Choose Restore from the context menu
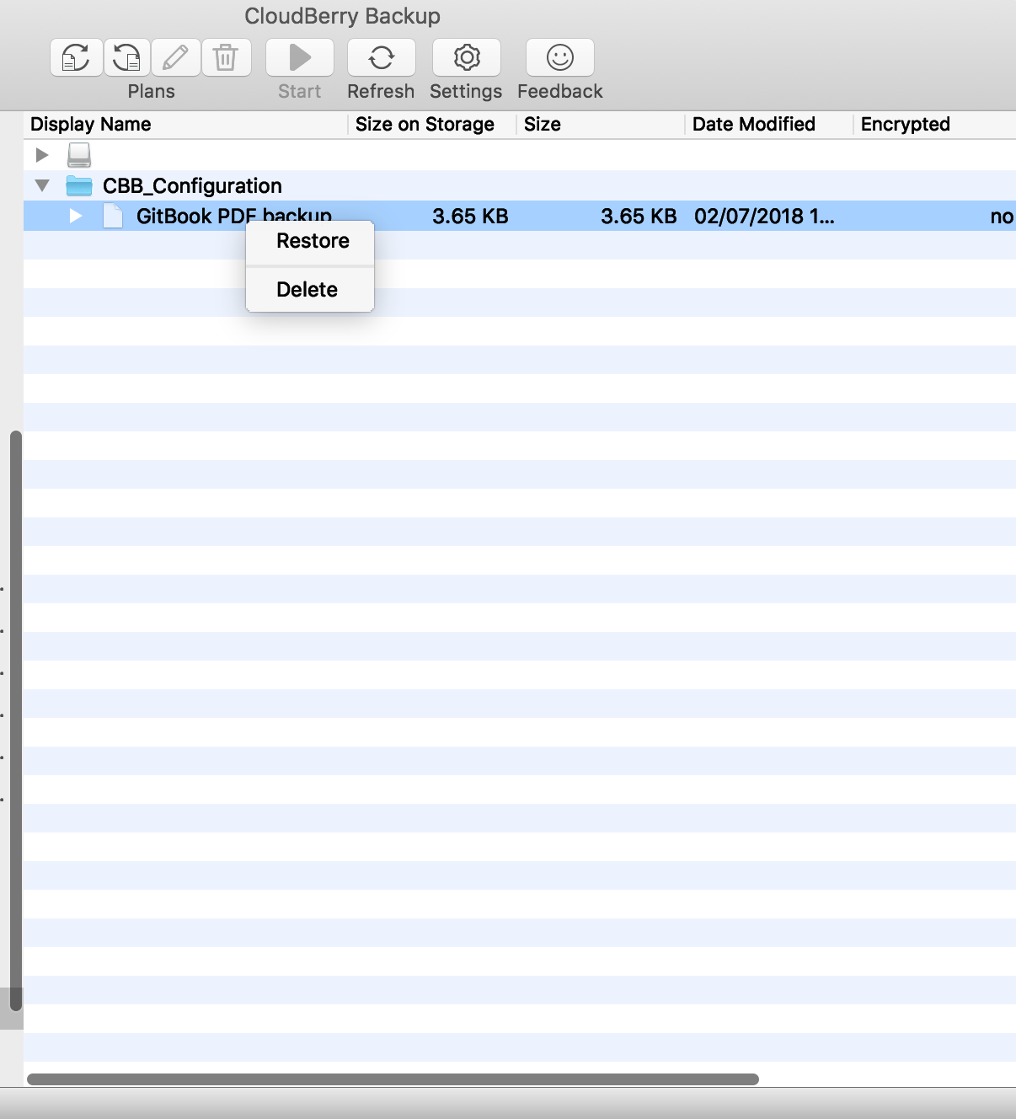 312,241
